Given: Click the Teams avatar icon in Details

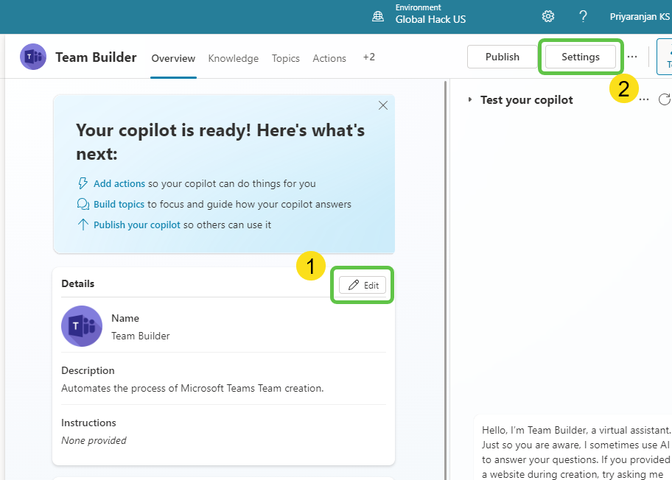Looking at the screenshot, I should (82, 326).
